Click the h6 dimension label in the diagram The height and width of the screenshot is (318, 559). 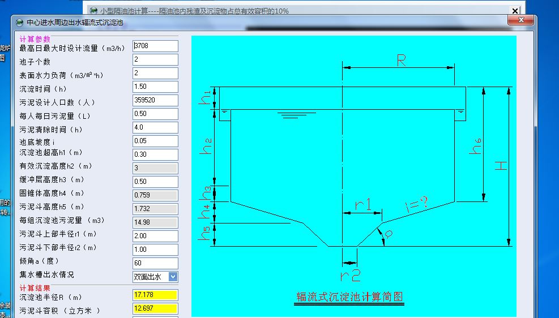pos(475,147)
